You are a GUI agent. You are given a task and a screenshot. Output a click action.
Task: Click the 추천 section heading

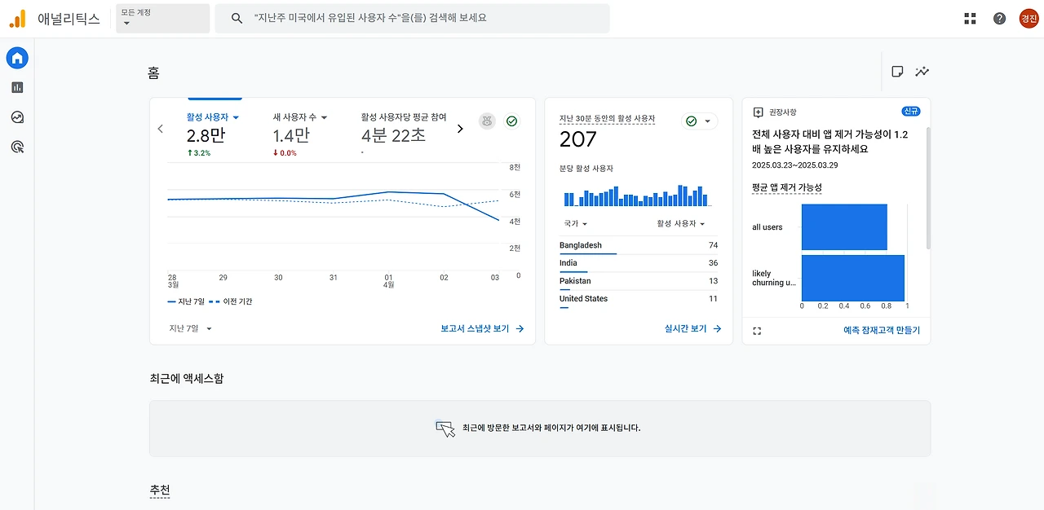(x=160, y=490)
